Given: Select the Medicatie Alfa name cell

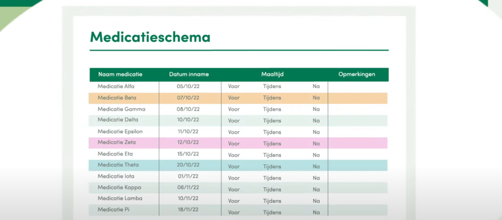Looking at the screenshot, I should click(x=116, y=86).
